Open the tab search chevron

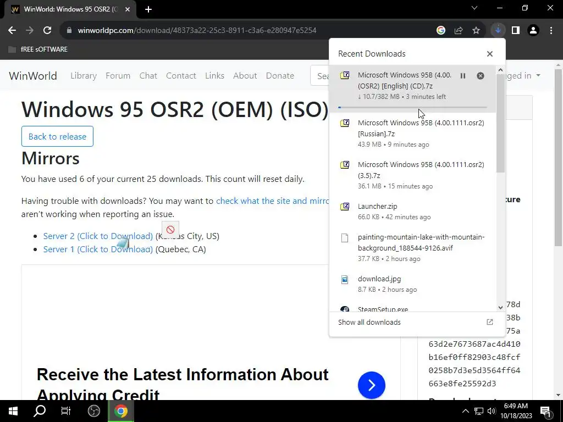pyautogui.click(x=474, y=8)
